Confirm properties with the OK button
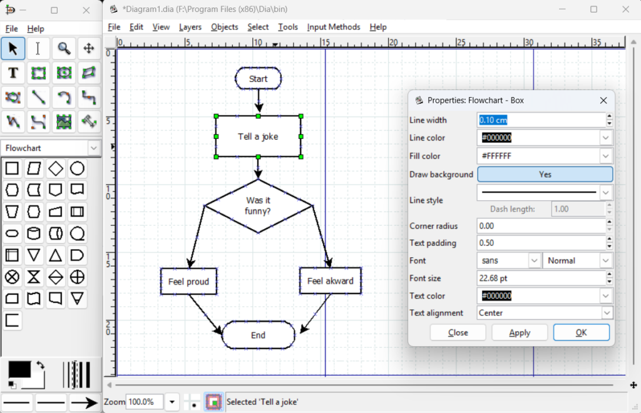Viewport: 641px width, 413px height. pyautogui.click(x=581, y=332)
